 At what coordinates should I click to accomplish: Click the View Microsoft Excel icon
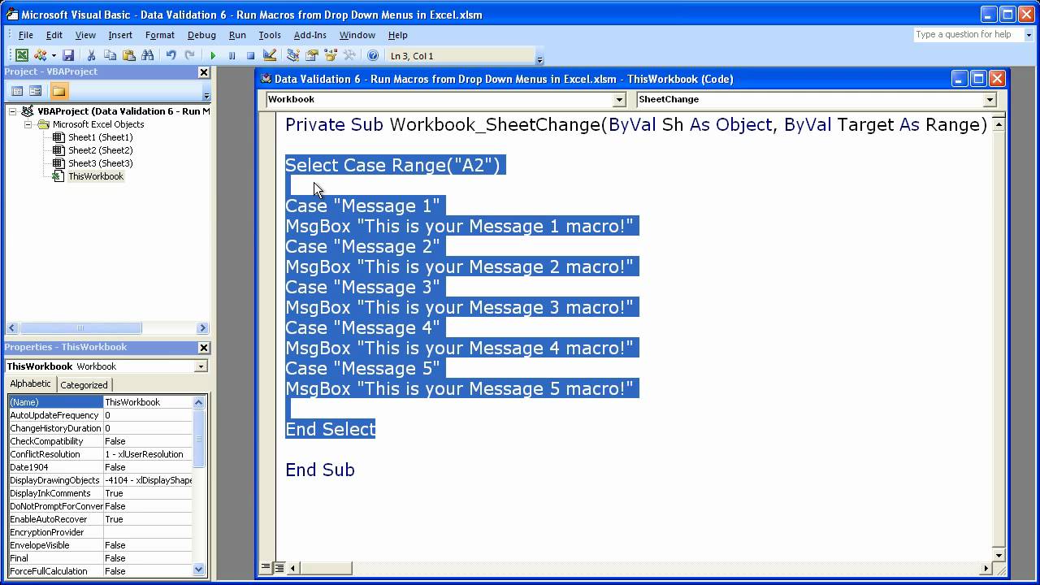pyautogui.click(x=22, y=55)
